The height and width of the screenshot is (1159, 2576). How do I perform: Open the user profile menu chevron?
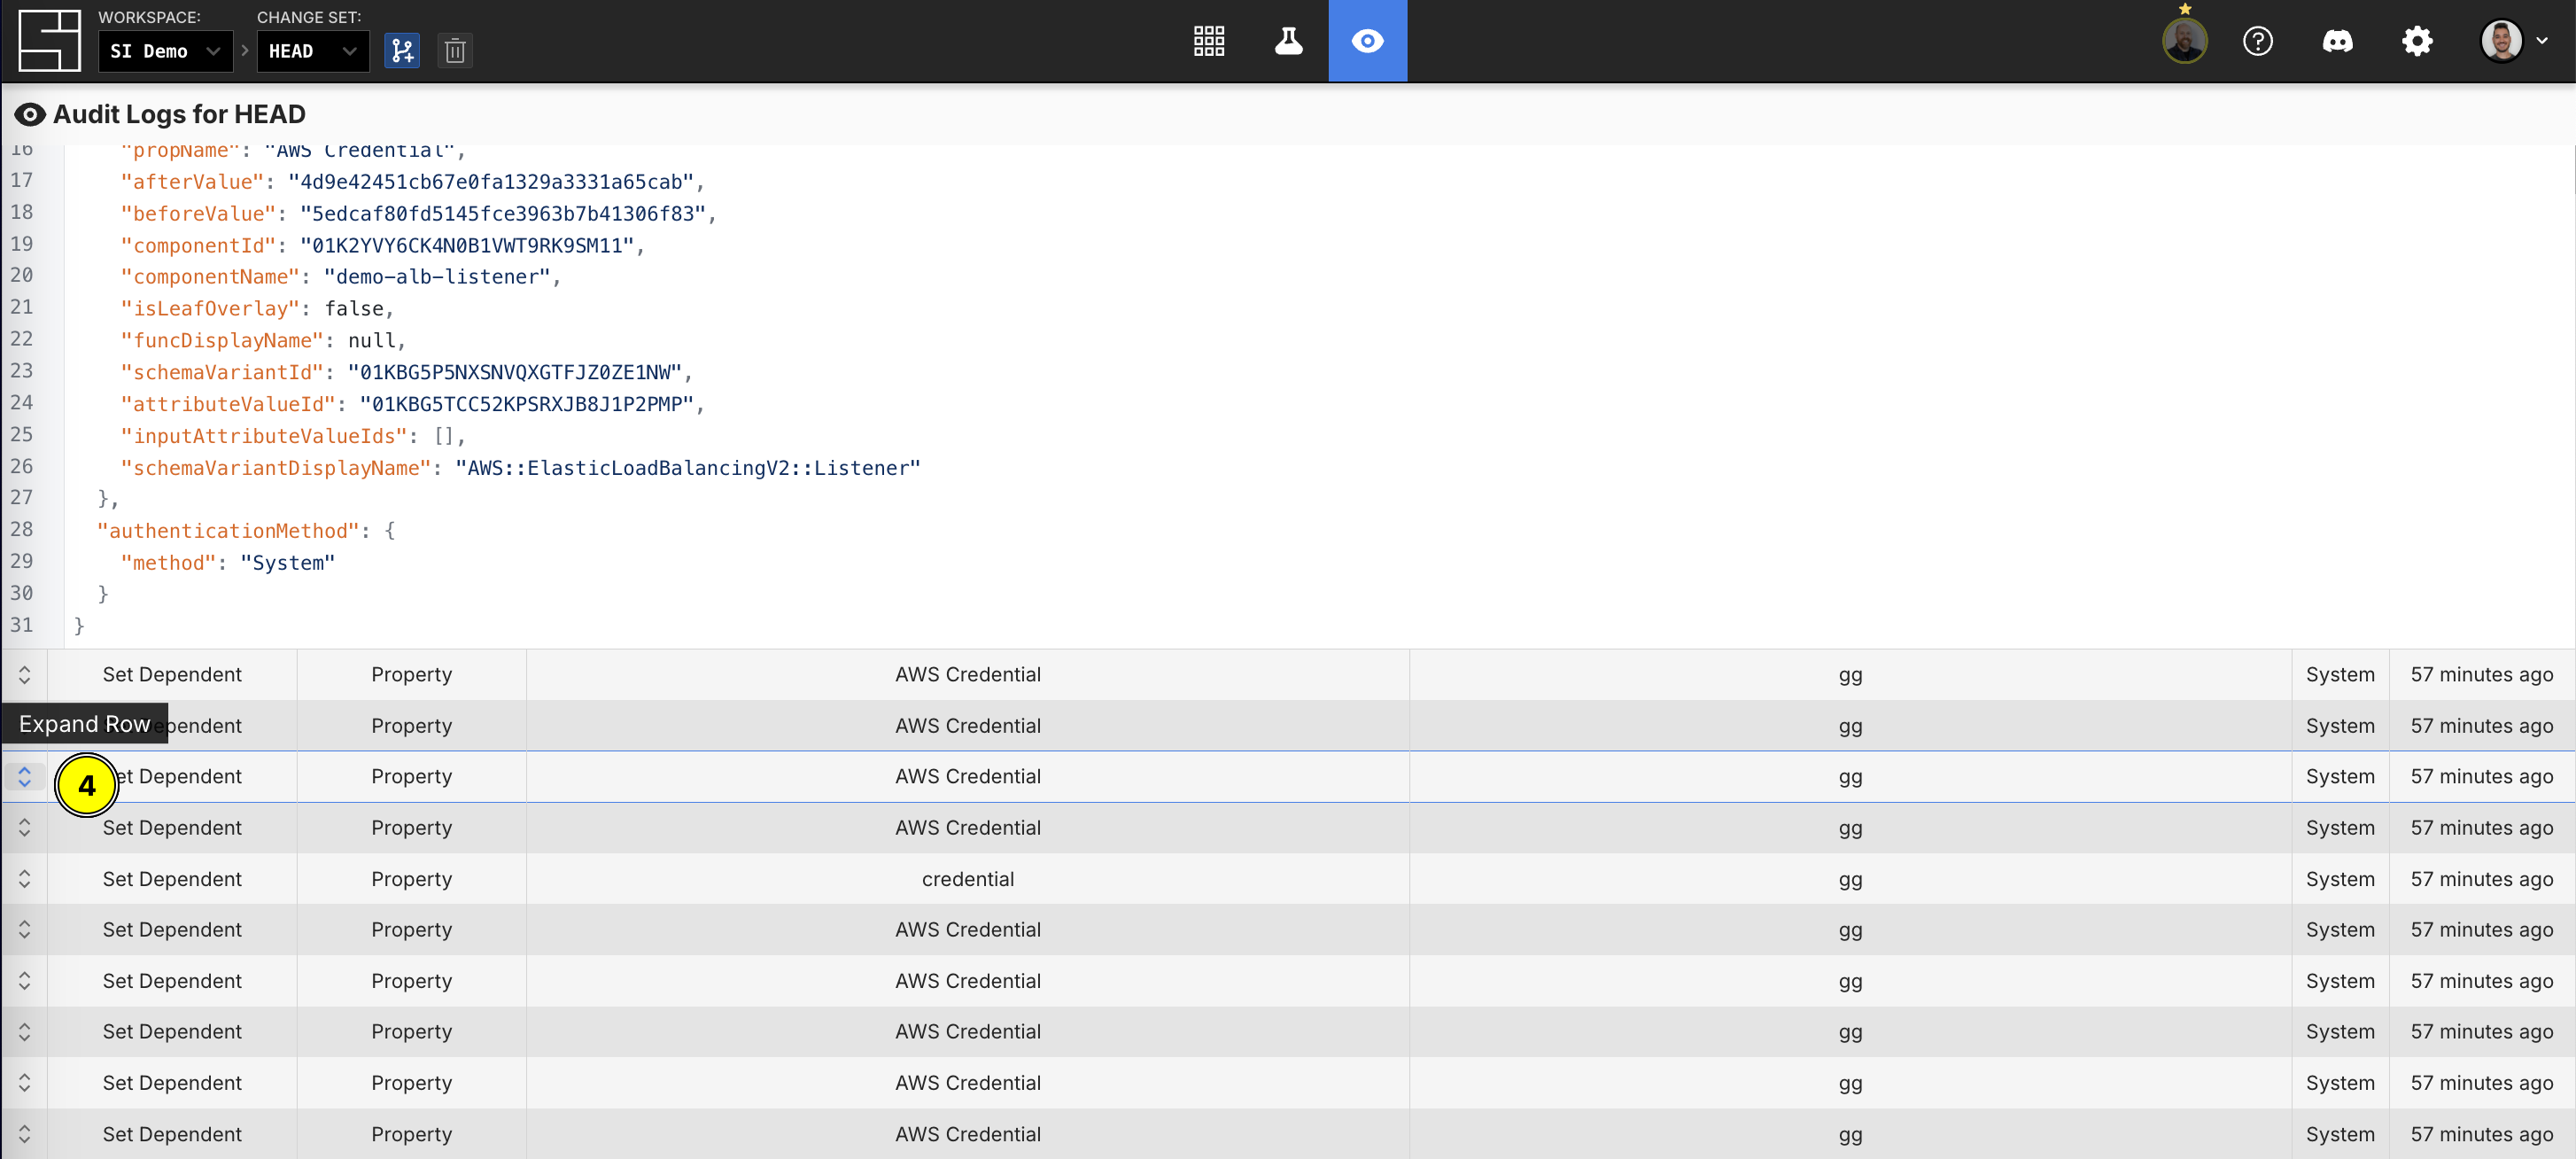pyautogui.click(x=2542, y=41)
